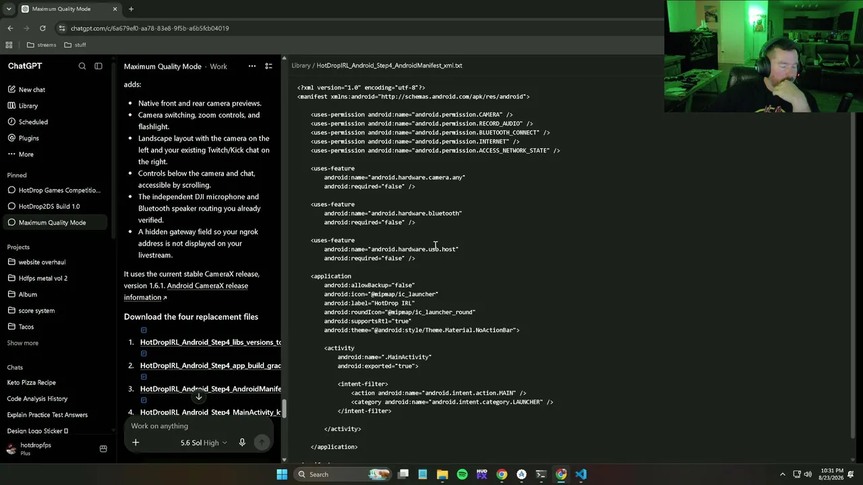The height and width of the screenshot is (485, 863).
Task: Click the Work on anything message field
Action: click(x=199, y=426)
